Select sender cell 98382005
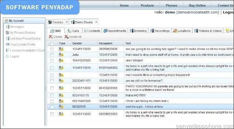The width and height of the screenshot is (234, 129). point(79,106)
